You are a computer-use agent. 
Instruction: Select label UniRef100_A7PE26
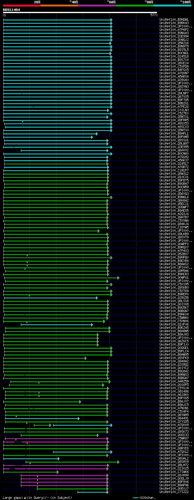pos(174,107)
